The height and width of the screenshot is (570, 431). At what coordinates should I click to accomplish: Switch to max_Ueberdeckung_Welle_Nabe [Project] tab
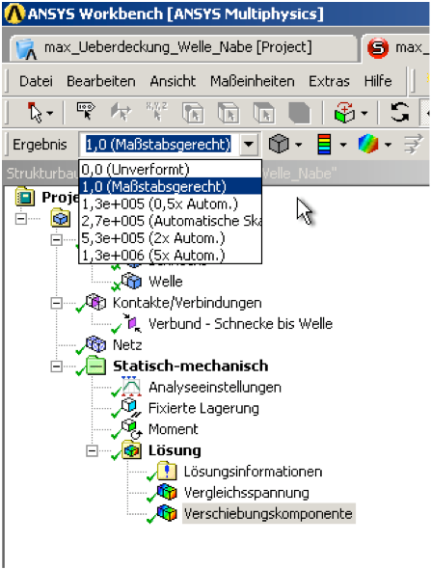(x=178, y=47)
